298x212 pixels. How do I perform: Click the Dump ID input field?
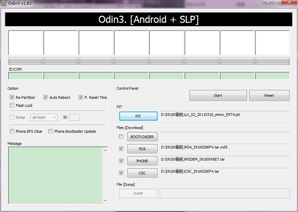tap(74, 117)
